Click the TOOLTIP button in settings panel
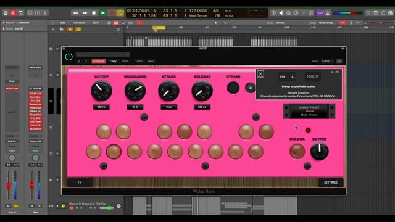The width and height of the screenshot is (395, 222). (313, 76)
